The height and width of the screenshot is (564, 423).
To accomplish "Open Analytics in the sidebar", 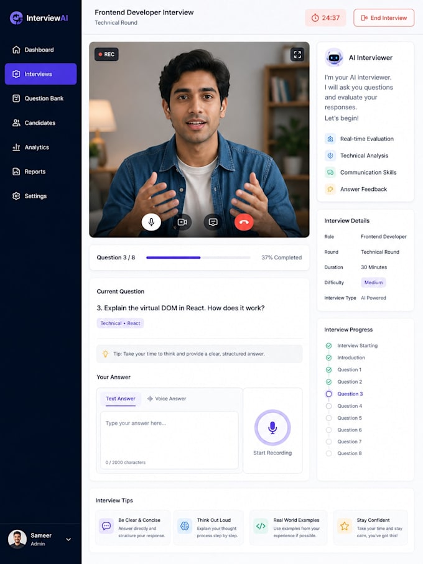I will pos(40,147).
